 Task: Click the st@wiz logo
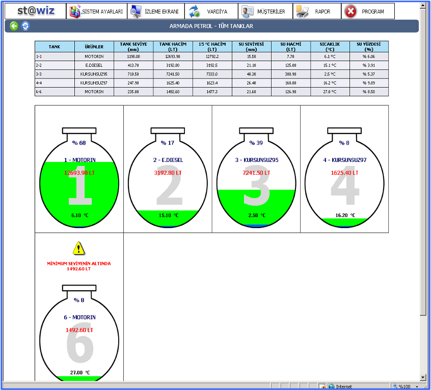(36, 11)
